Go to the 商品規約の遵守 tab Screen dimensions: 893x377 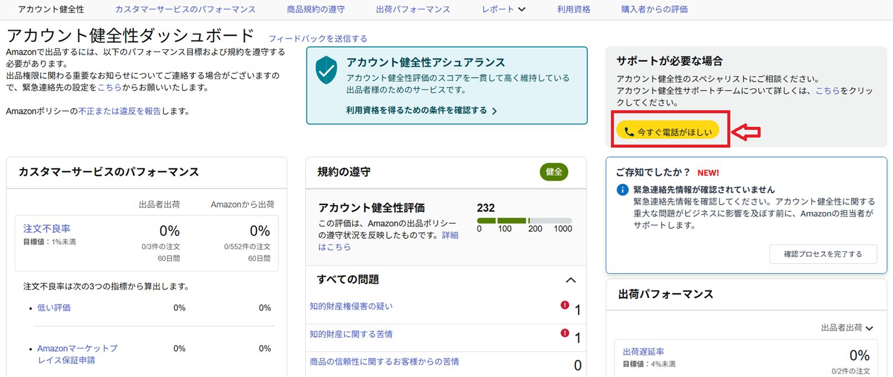coord(315,9)
